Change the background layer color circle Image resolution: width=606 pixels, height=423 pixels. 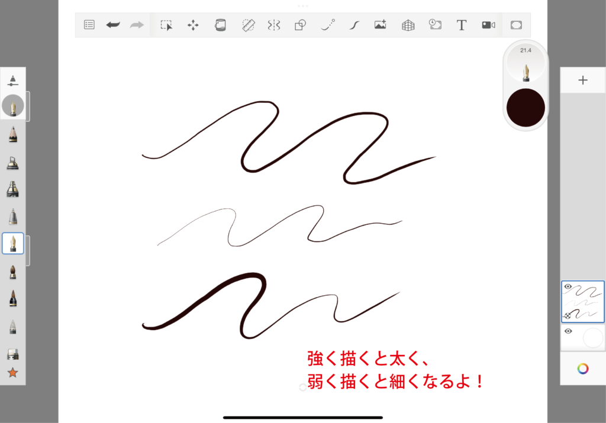[593, 338]
